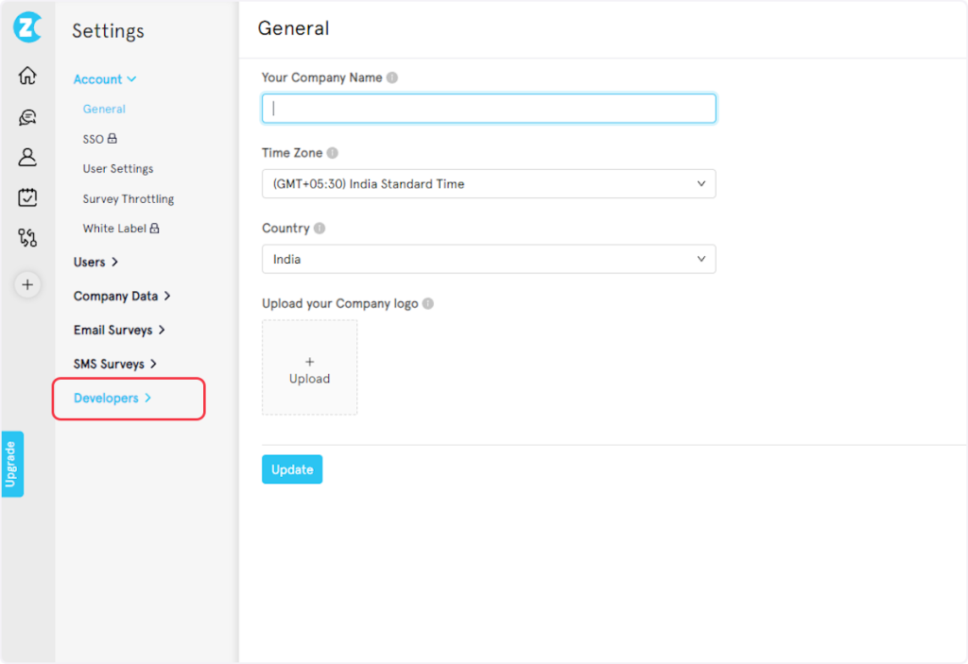
Task: Click info icon beside Upload your Company logo
Action: point(428,304)
